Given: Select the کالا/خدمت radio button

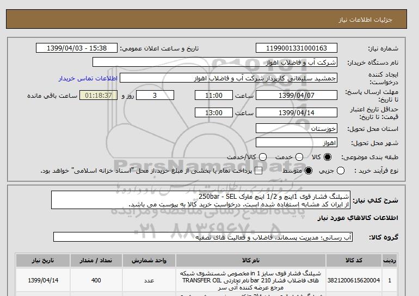Looking at the screenshot, I should click(263, 157).
